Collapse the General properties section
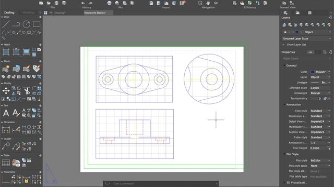334x187 pixels. tap(284, 65)
